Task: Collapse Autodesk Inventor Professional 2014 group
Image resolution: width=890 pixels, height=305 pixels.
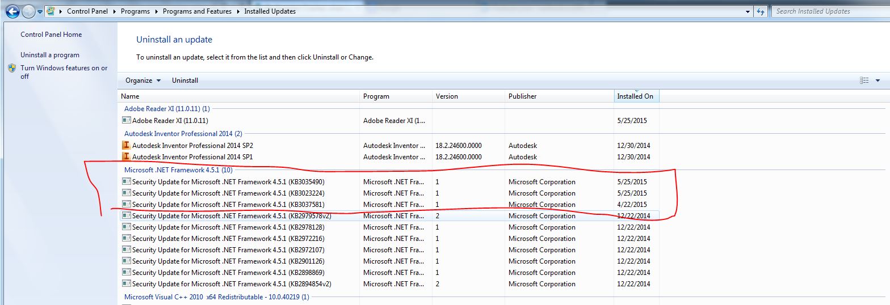Action: (x=183, y=134)
